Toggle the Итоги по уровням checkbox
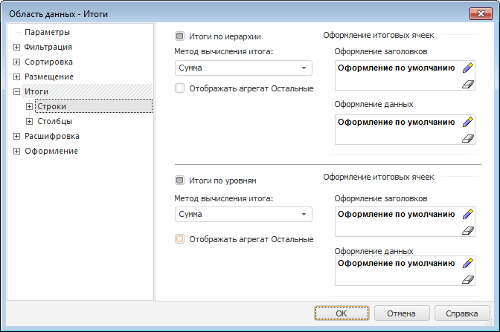Screen dimensions: 500x332 (179, 180)
